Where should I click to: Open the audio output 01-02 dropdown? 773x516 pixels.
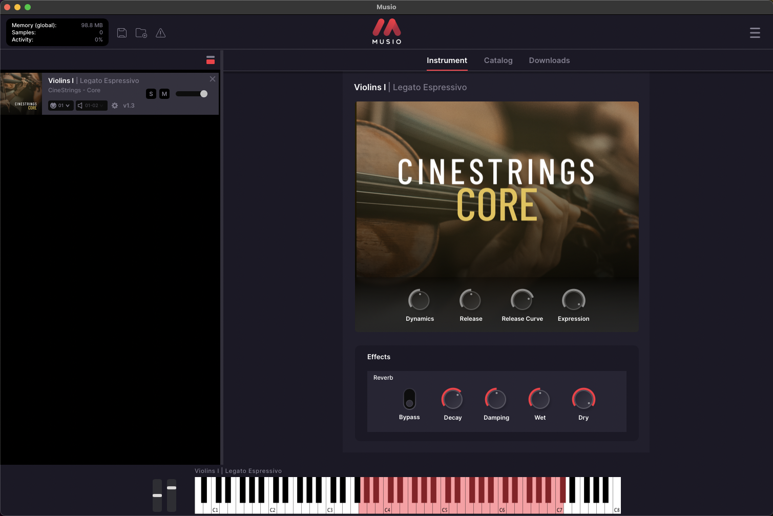point(92,106)
